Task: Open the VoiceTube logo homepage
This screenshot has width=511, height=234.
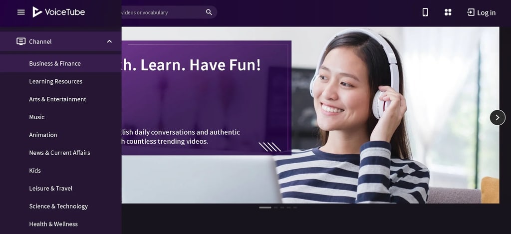Action: click(x=59, y=12)
